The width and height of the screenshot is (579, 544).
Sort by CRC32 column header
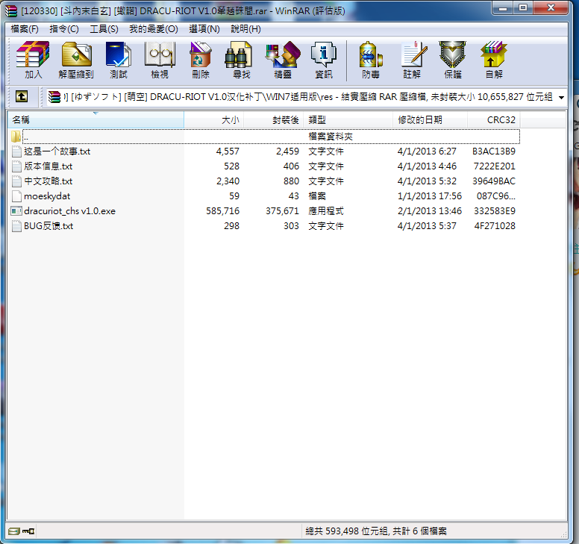pos(494,119)
